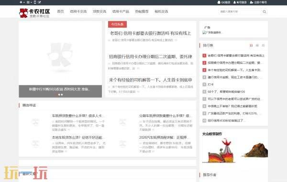Click 注册个账号 register link
Image resolution: width=287 pixels, height=182 pixels.
tap(258, 2)
